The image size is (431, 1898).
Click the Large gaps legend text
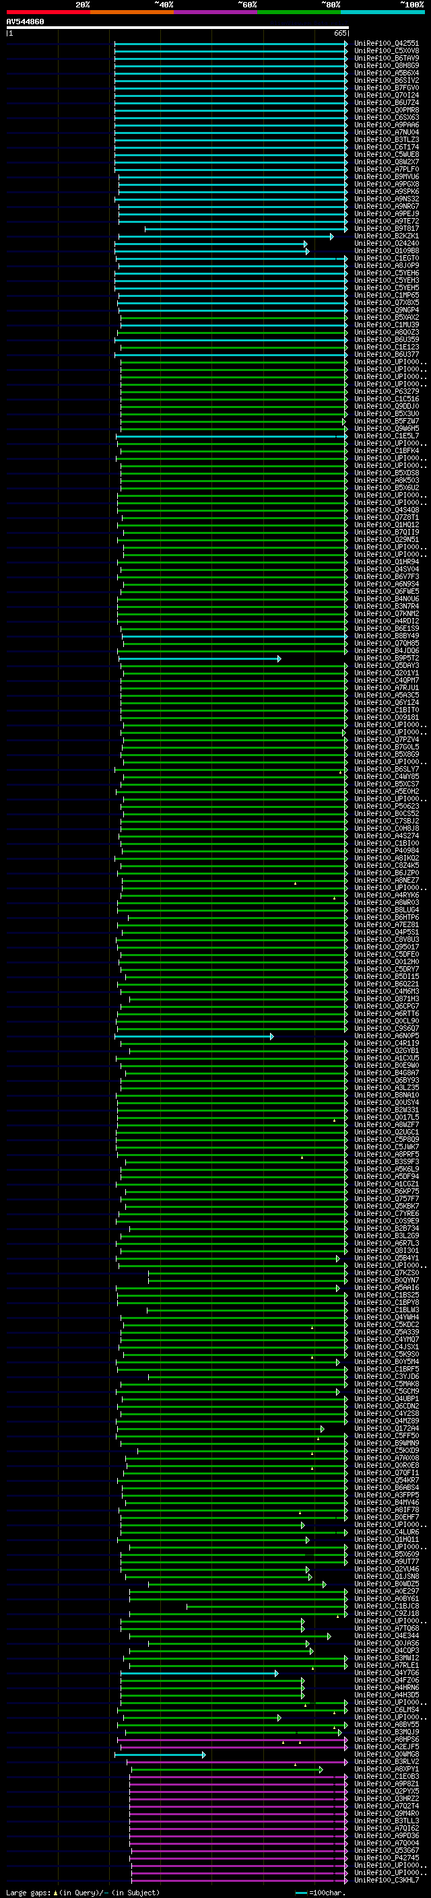point(83,1892)
